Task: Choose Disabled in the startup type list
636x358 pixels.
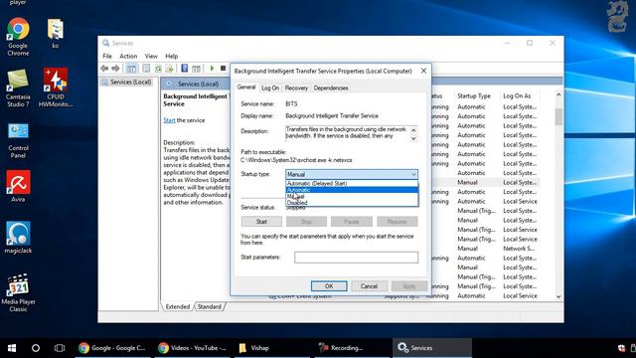Action: (352, 203)
